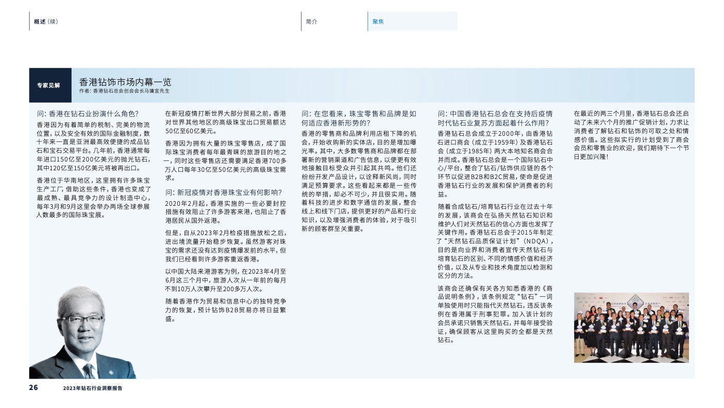Open the portrait photo of the author

pyautogui.click(x=82, y=333)
